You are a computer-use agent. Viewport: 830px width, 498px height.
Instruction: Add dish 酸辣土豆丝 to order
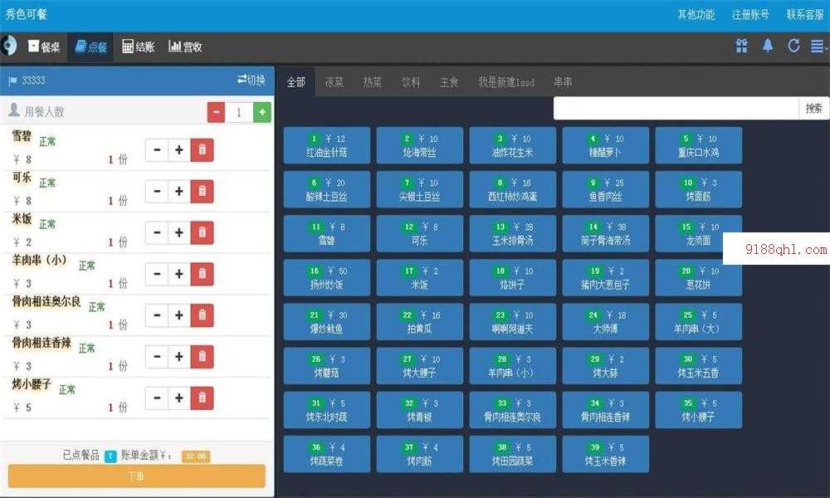tap(326, 189)
